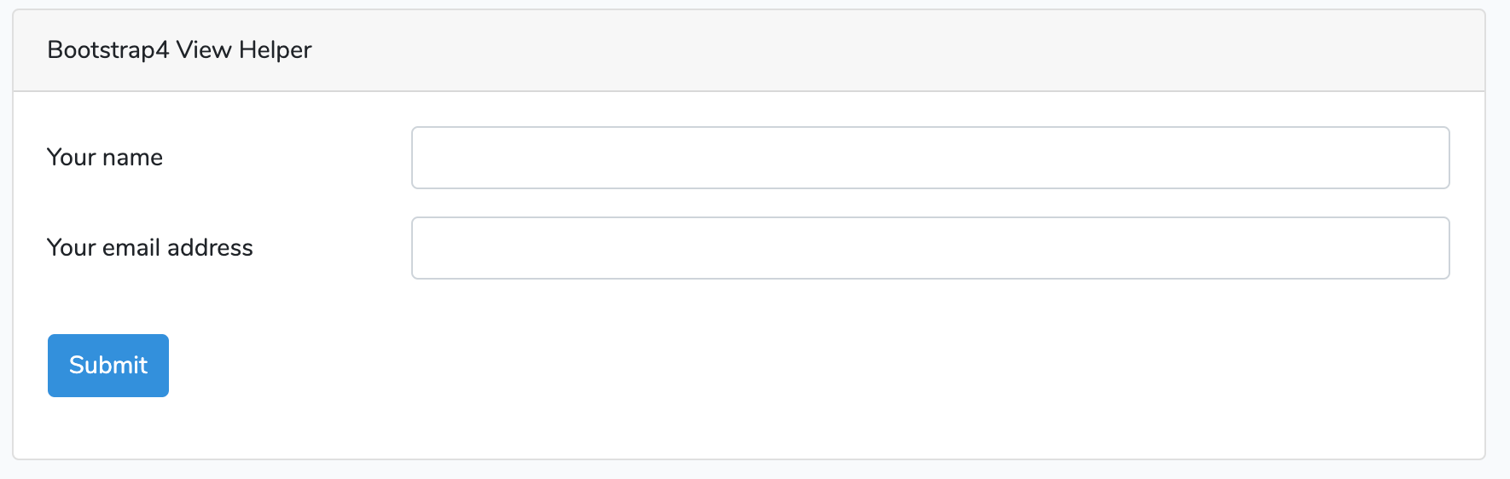Screen dimensions: 1510x479
Task: Place cursor in second form field
Action: (x=931, y=248)
